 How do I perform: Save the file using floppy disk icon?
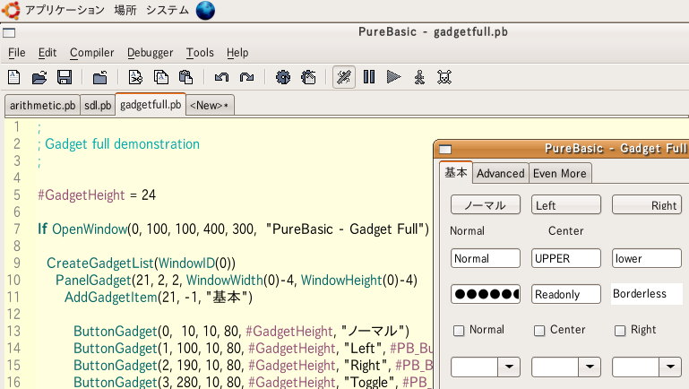[65, 77]
